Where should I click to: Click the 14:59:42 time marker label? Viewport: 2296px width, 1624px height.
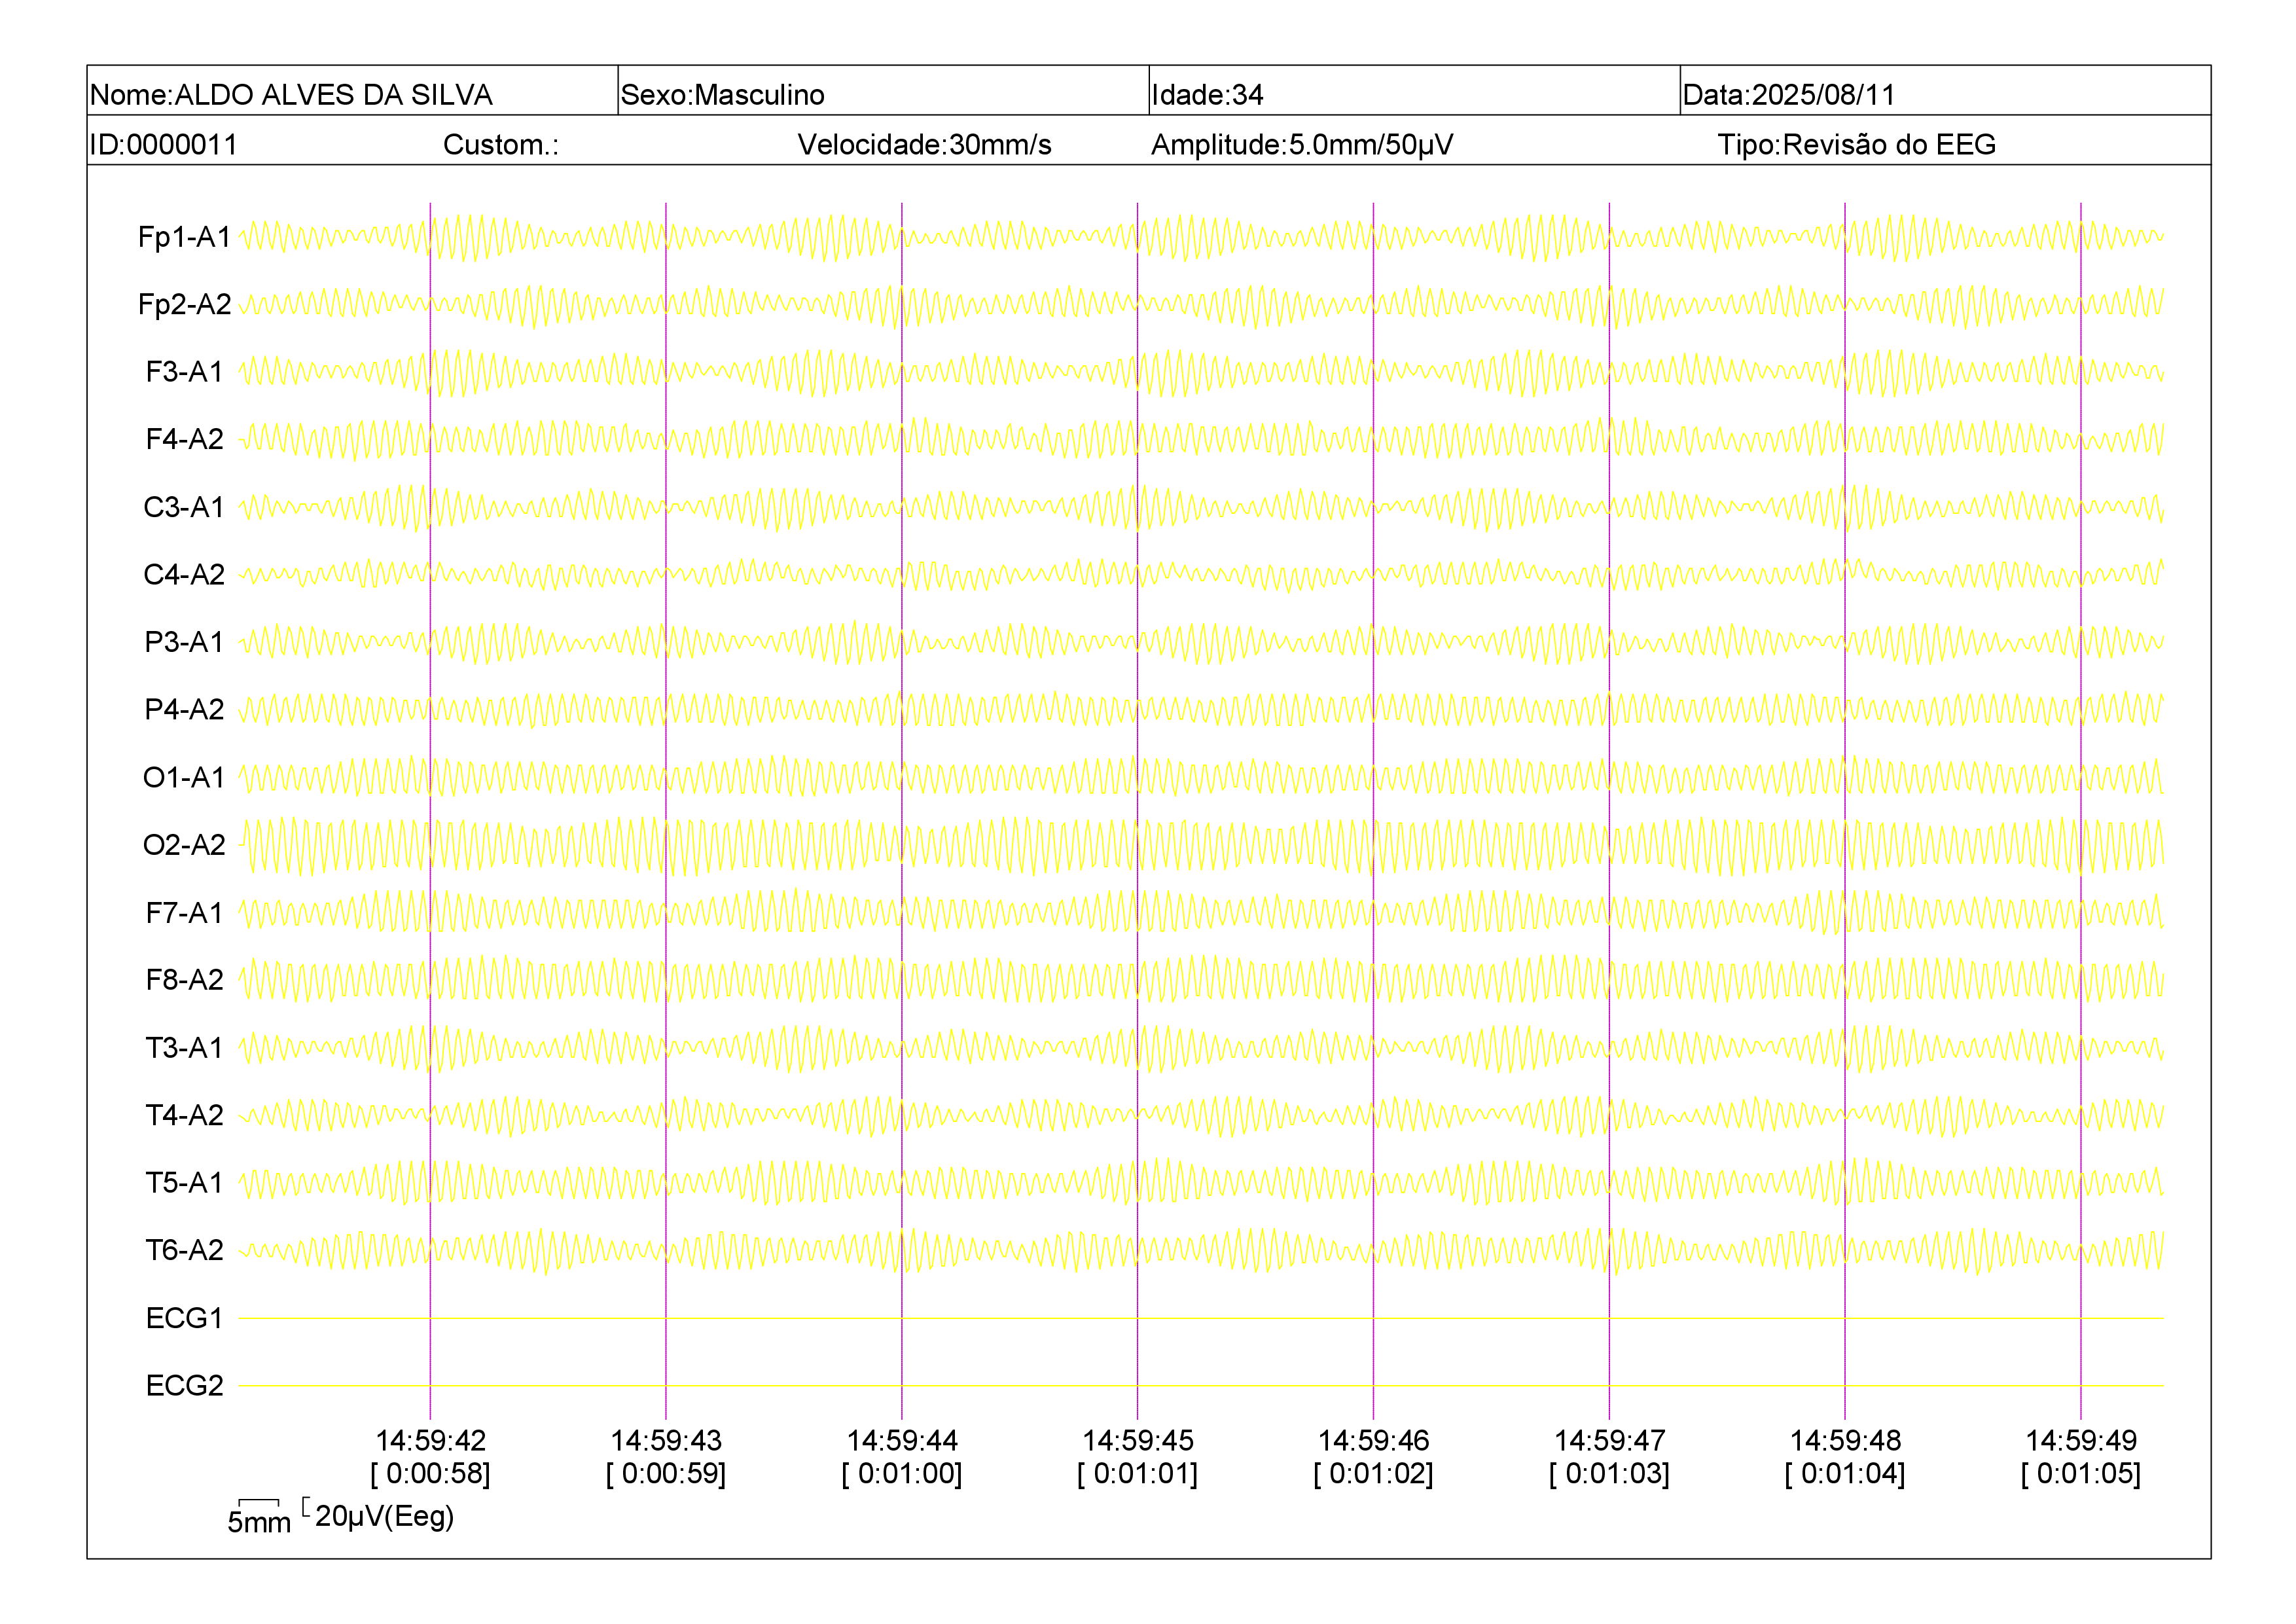click(430, 1441)
